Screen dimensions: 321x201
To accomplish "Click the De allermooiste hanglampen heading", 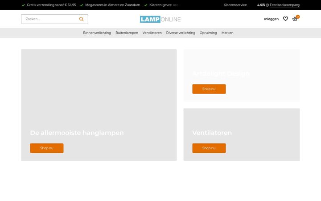I will [77, 133].
